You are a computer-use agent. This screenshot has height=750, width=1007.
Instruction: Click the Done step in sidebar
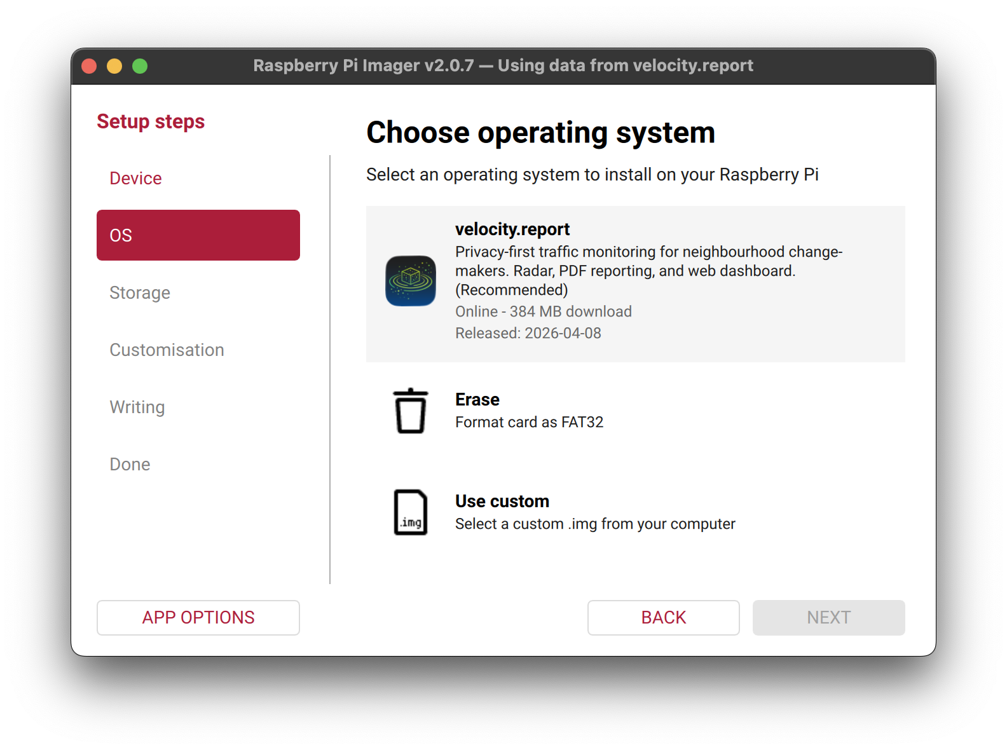(x=130, y=465)
